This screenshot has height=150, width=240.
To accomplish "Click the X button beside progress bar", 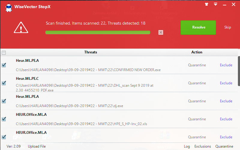I will pyautogui.click(x=161, y=32).
